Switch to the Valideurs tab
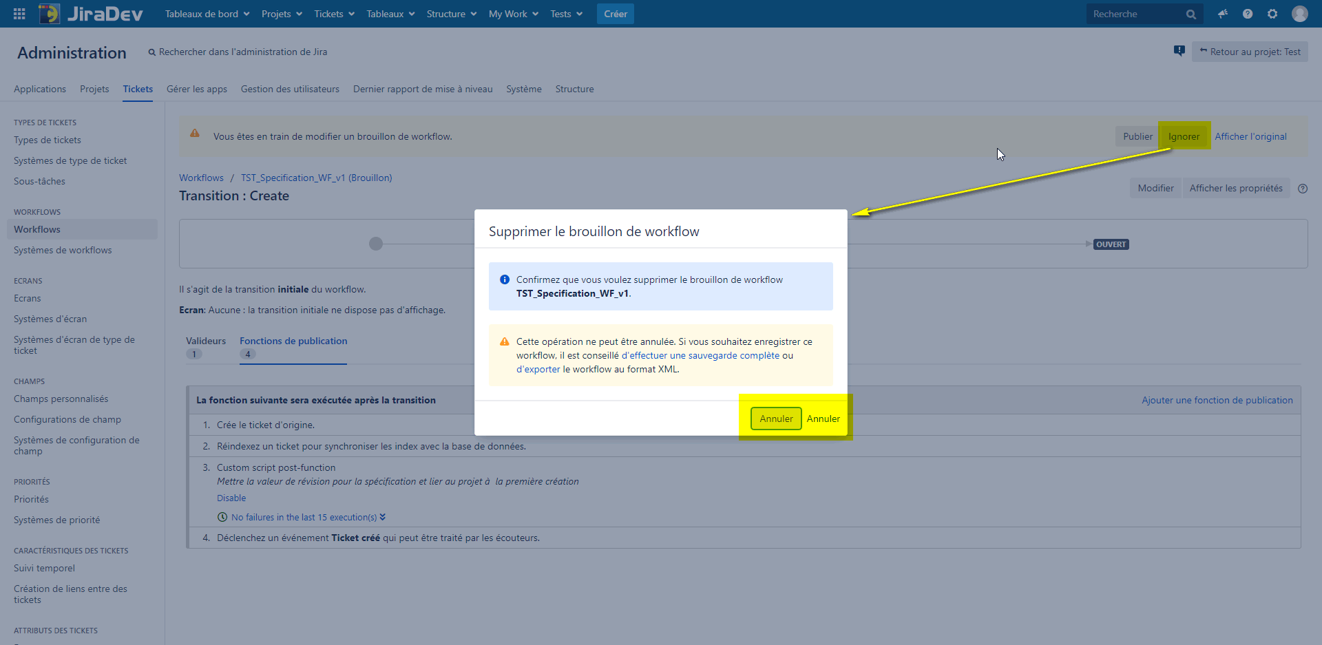The image size is (1322, 645). tap(206, 347)
